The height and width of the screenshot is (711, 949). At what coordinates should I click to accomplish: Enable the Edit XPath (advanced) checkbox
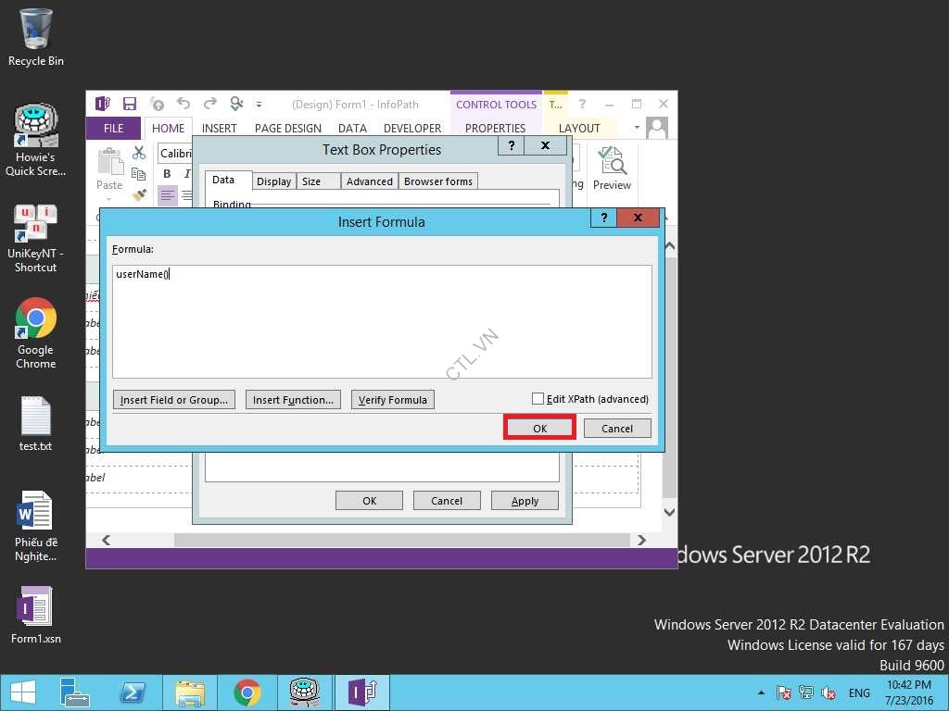538,399
